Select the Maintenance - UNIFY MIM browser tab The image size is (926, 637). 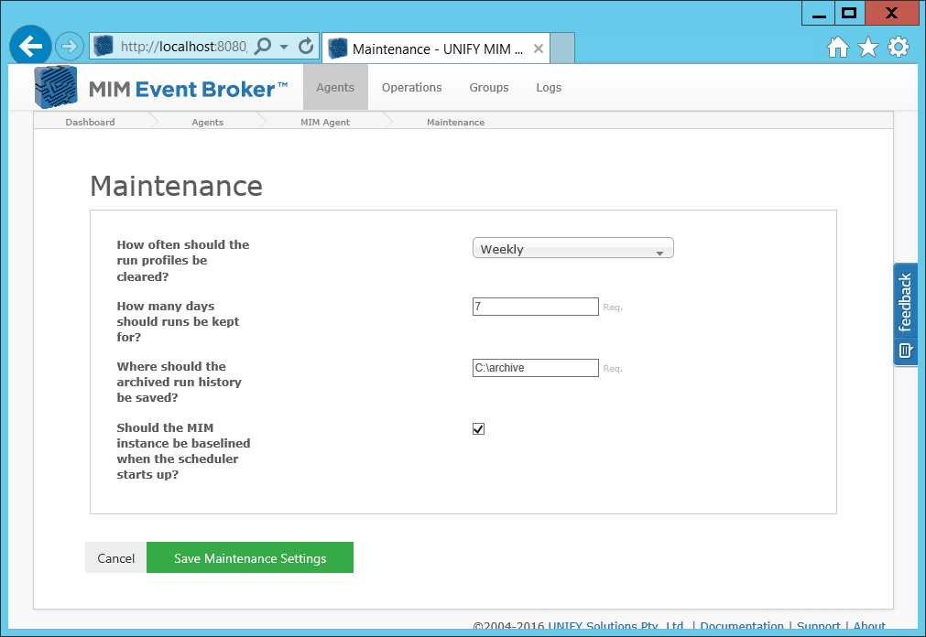436,49
